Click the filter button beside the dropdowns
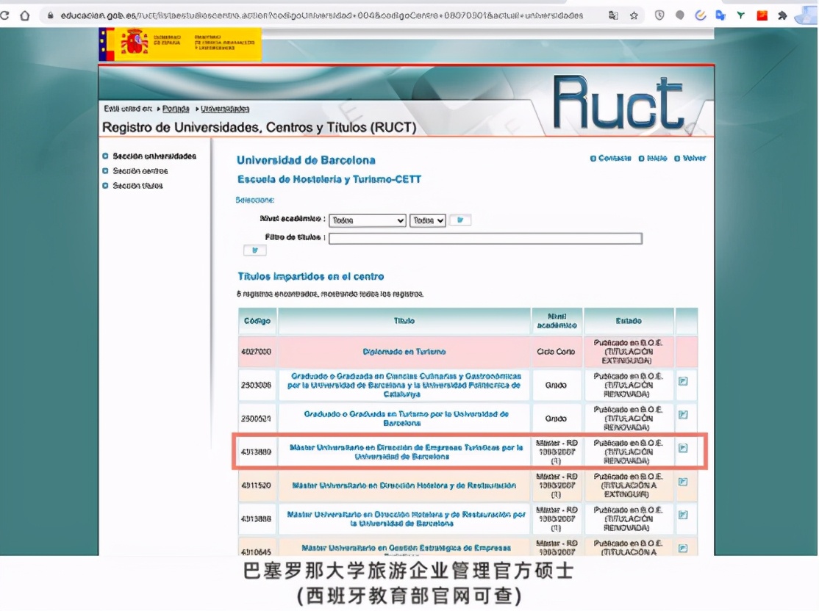The image size is (819, 611). (x=460, y=220)
